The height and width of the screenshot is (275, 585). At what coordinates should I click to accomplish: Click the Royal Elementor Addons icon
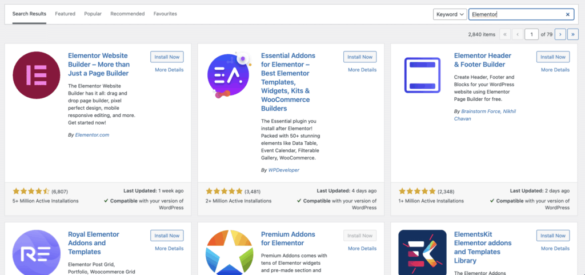[36, 252]
